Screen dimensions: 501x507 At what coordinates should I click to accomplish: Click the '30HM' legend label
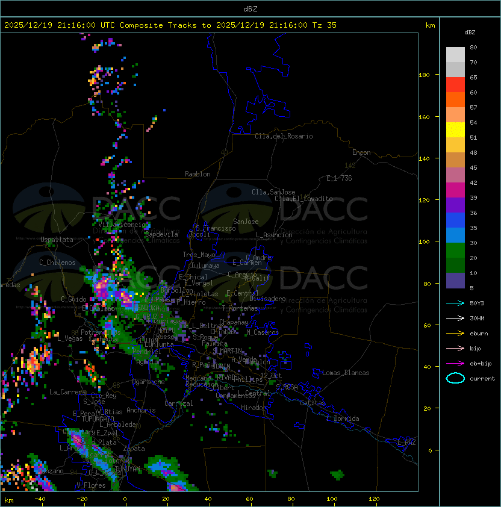point(477,318)
